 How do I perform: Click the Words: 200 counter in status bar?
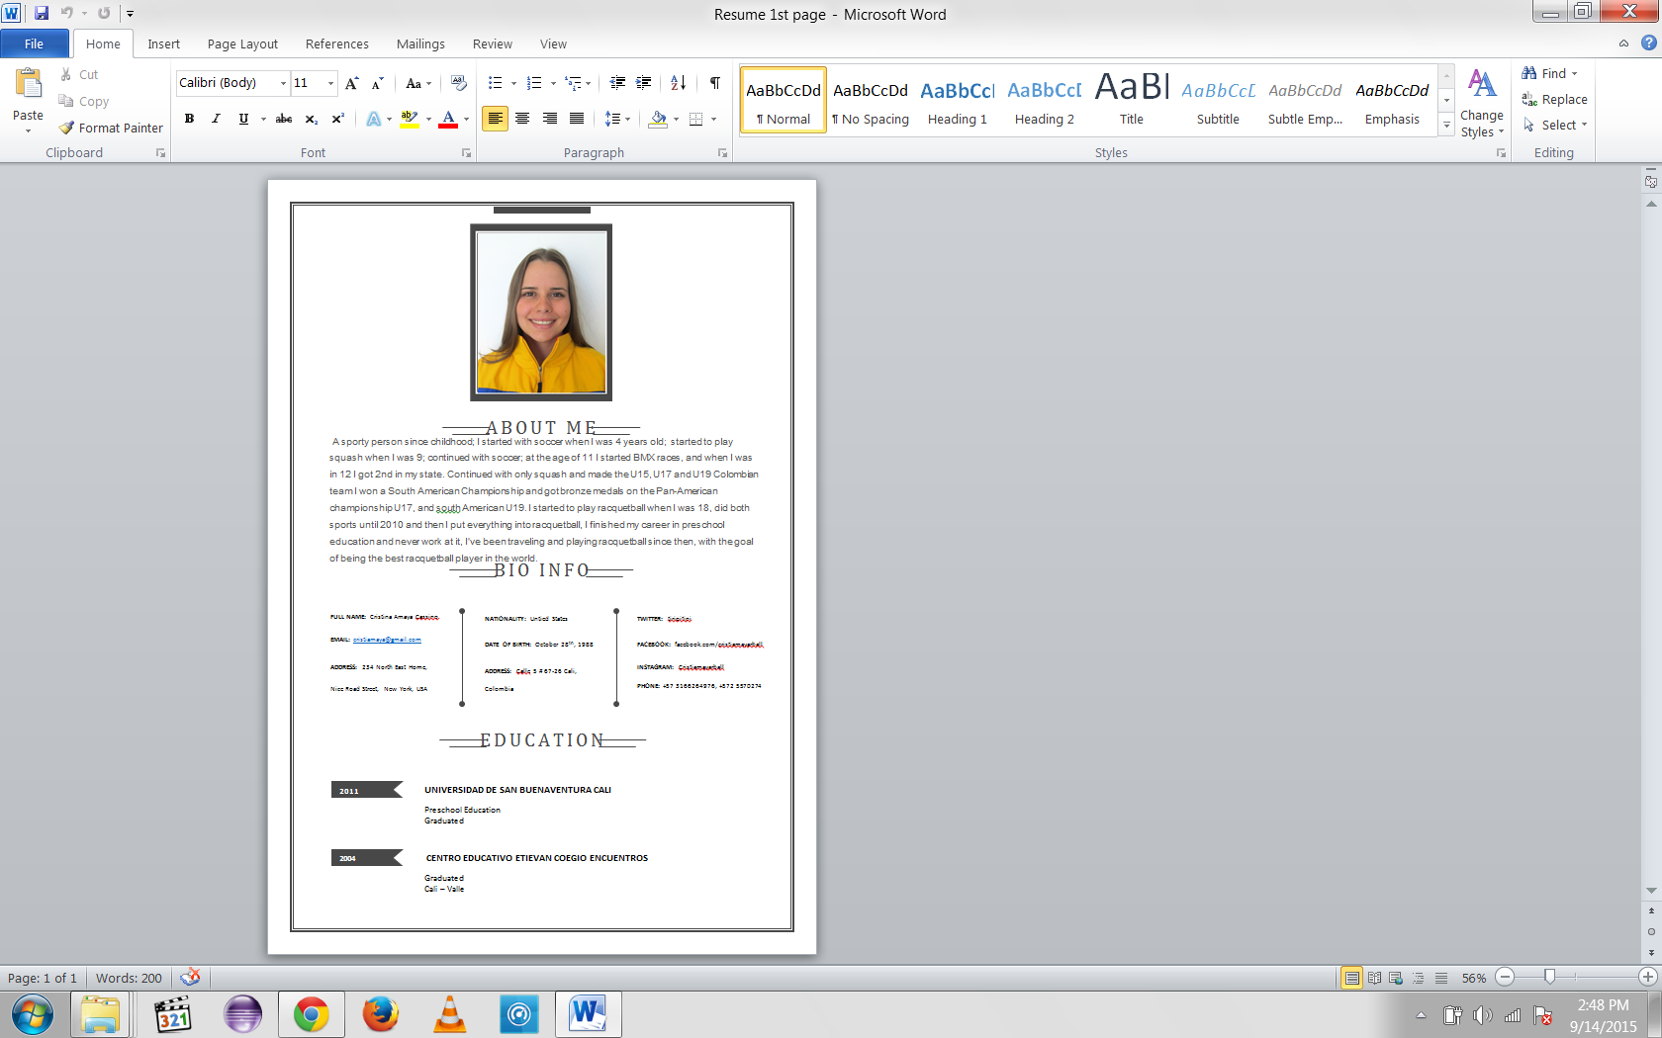pos(128,978)
